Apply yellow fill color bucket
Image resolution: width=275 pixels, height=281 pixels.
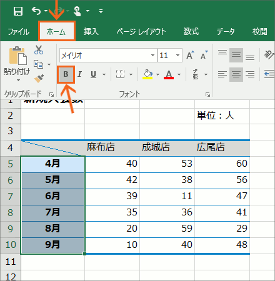coord(147,74)
